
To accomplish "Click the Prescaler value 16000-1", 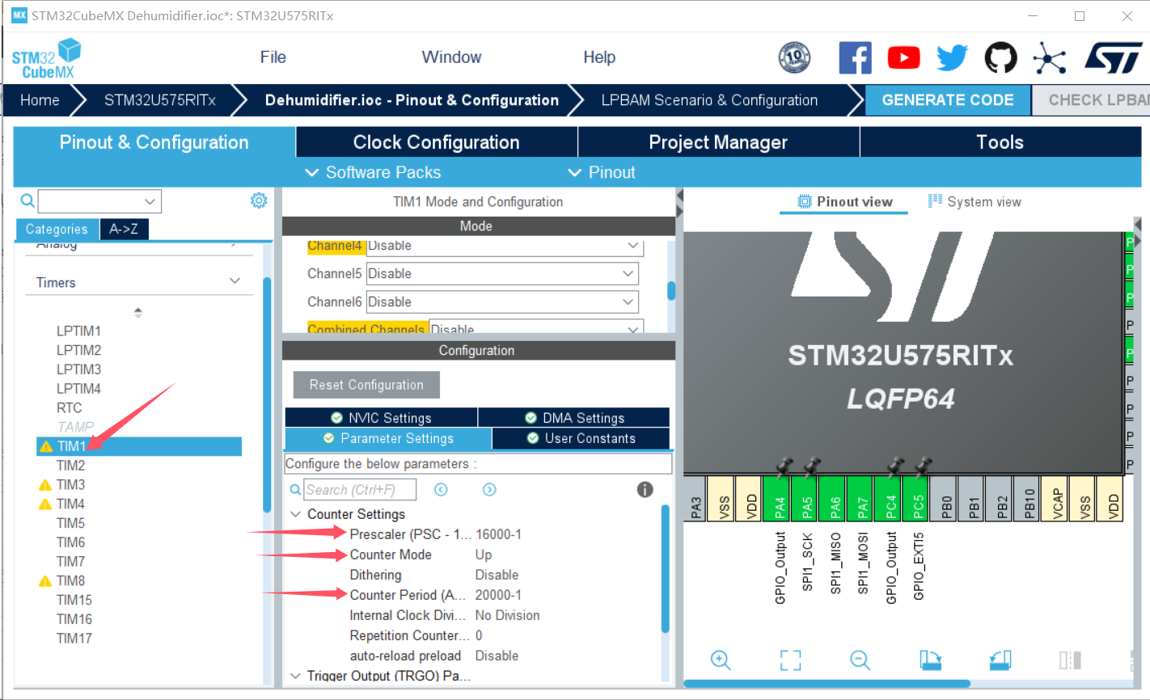I will 498,534.
